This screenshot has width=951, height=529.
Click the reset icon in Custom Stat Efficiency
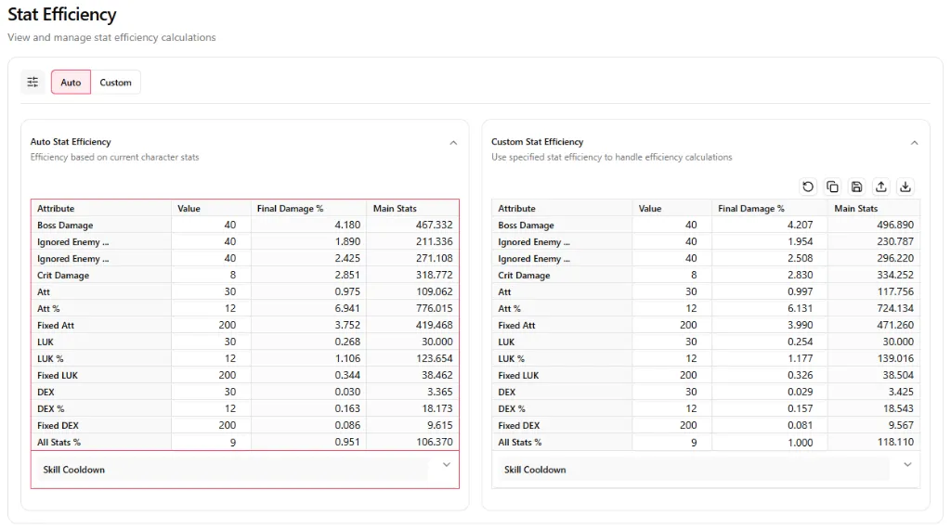pos(808,187)
